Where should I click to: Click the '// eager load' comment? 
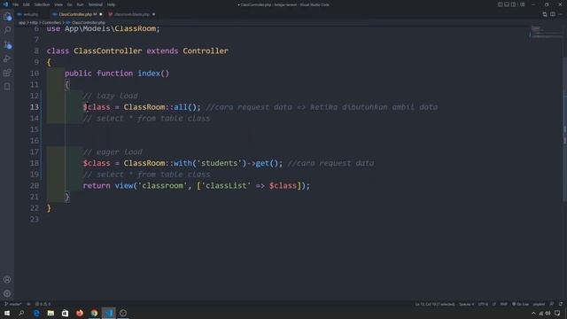[x=113, y=152]
